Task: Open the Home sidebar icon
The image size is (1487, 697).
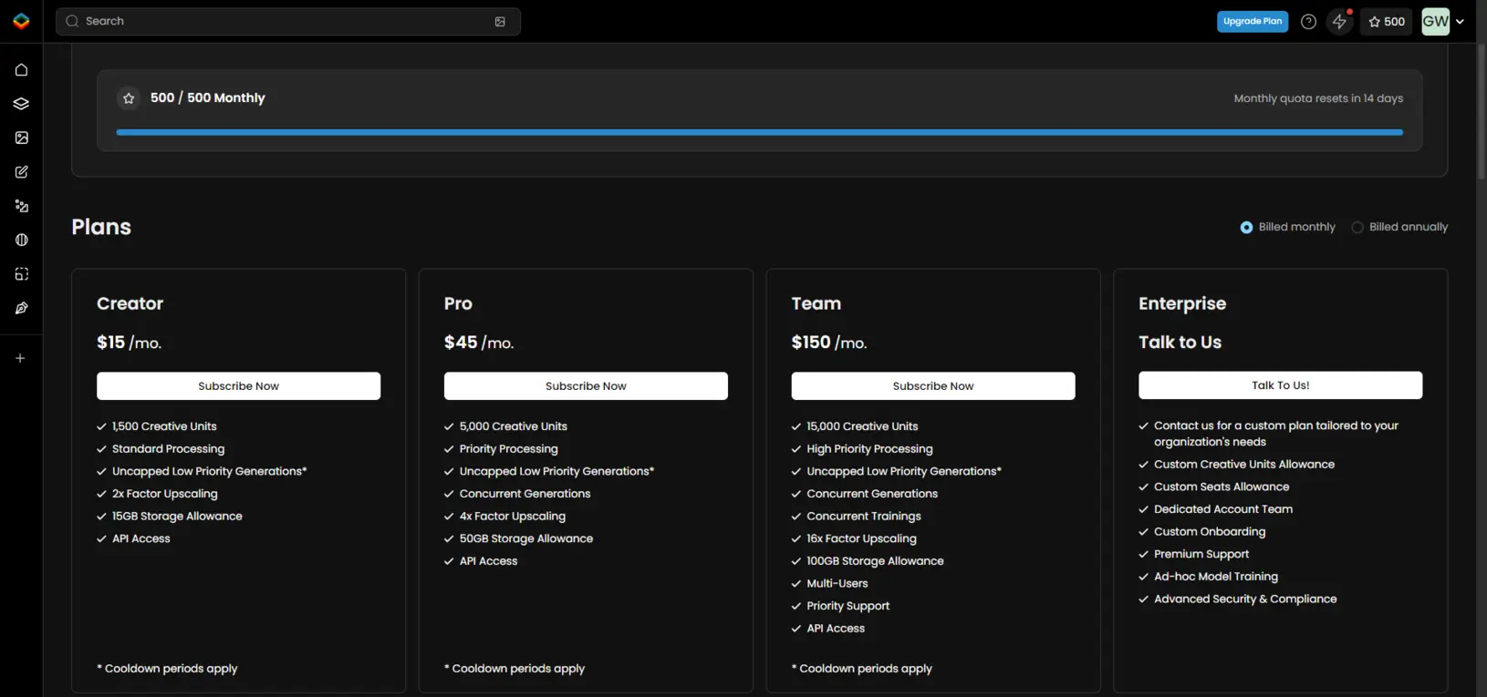Action: coord(21,70)
